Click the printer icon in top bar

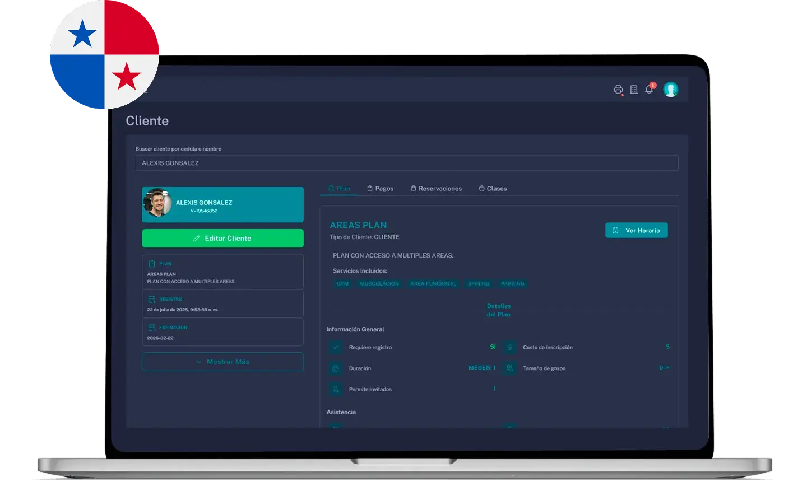(618, 90)
